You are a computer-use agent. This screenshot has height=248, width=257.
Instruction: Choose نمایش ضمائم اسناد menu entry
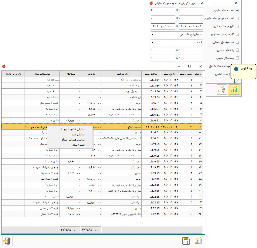pyautogui.click(x=73, y=140)
